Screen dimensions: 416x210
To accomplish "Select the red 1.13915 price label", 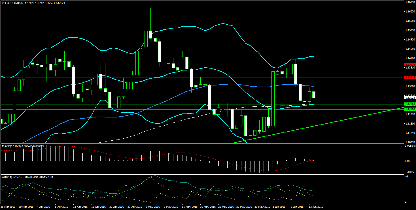I will pos(410,65).
